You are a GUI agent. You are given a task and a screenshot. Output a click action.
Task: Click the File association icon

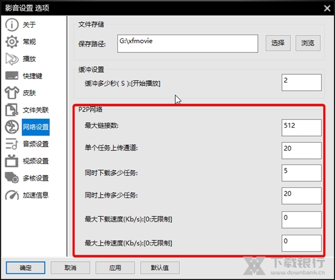click(12, 110)
